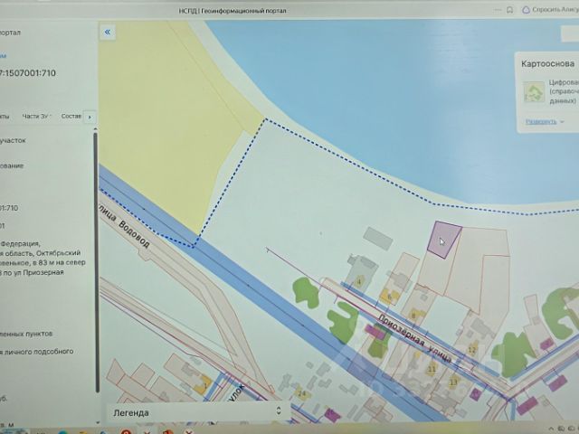Switch to the Состав tab
Image resolution: width=579 pixels, height=434 pixels.
point(71,117)
